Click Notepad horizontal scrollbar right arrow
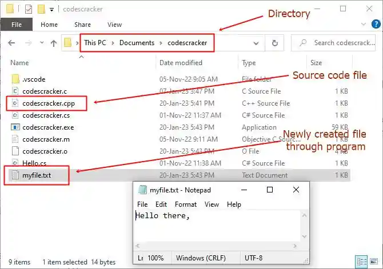The height and width of the screenshot is (269, 383). point(295,246)
